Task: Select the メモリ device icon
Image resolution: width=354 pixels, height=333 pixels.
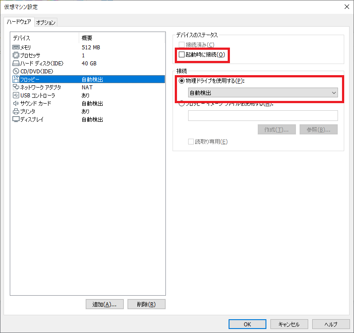Action: pyautogui.click(x=16, y=47)
